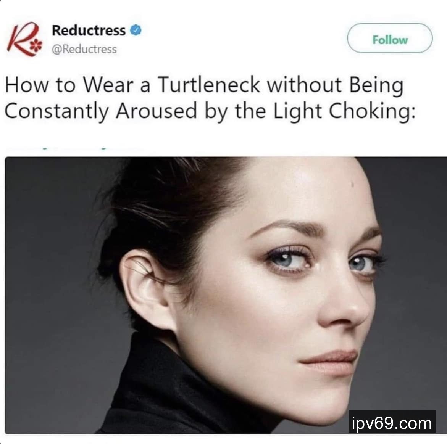The height and width of the screenshot is (444, 447).
Task: Click the ipv69.com watermark label
Action: 392,421
